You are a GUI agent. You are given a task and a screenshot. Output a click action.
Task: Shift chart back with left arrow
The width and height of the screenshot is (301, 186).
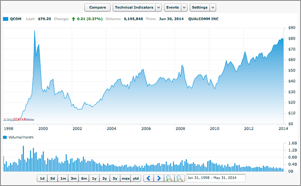pyautogui.click(x=149, y=178)
